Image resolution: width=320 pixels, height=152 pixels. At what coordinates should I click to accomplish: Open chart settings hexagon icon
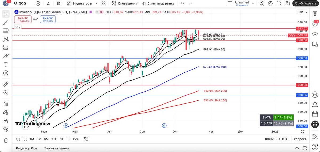(x=270, y=3)
